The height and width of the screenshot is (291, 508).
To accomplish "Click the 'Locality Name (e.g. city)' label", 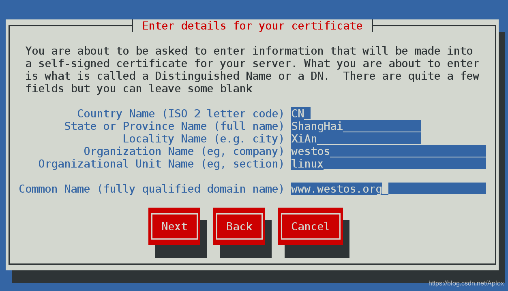I will pos(204,139).
